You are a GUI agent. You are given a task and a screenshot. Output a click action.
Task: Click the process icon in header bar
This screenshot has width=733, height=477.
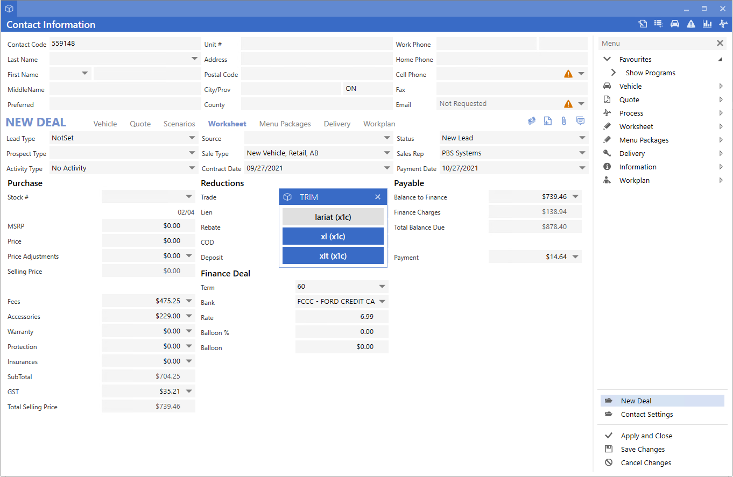pyautogui.click(x=723, y=24)
